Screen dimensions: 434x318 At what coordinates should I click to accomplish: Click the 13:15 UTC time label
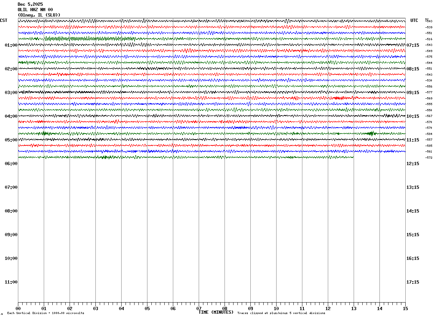413,187
